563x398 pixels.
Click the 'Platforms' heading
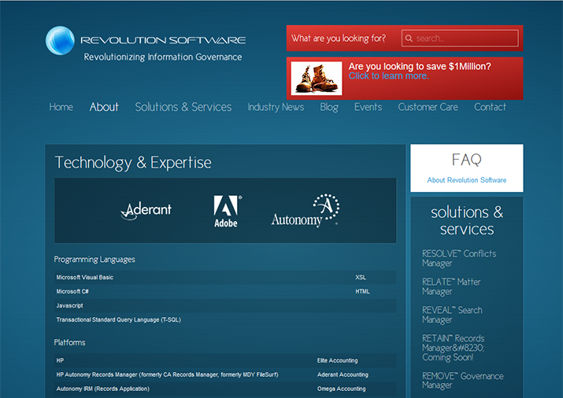pyautogui.click(x=69, y=342)
